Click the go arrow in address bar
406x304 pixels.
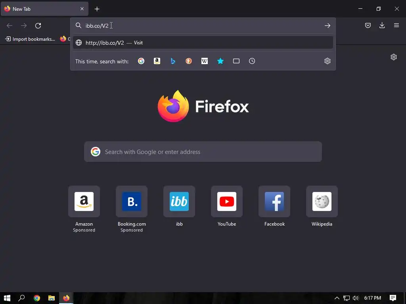pos(327,26)
